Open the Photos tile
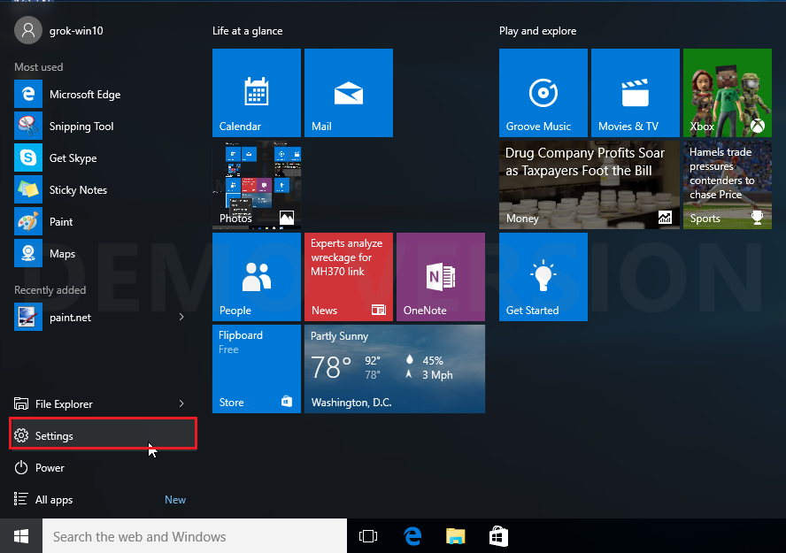The image size is (786, 553). (x=257, y=185)
